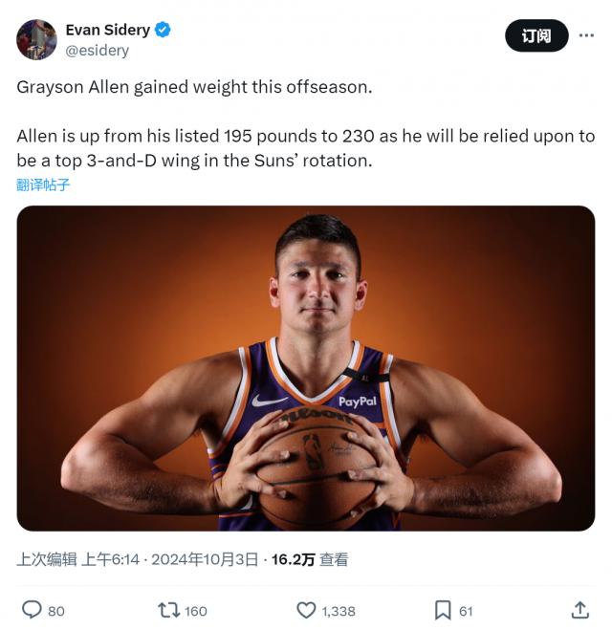The height and width of the screenshot is (630, 612).
Task: Click the 160 reposts count
Action: point(195,611)
